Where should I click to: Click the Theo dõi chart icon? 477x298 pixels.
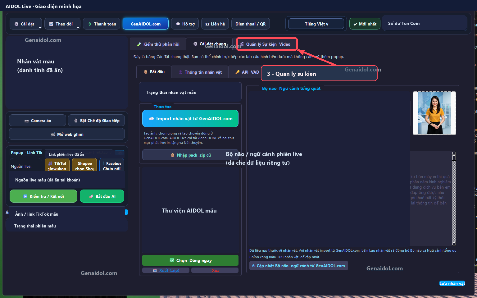(x=51, y=24)
